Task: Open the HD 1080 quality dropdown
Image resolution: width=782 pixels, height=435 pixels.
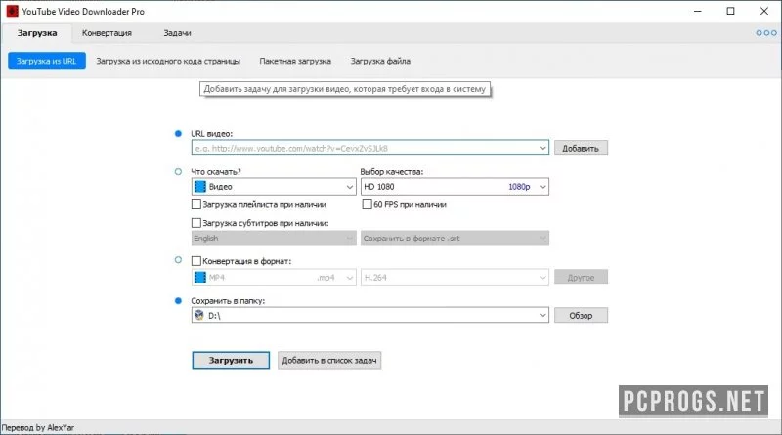Action: click(x=455, y=187)
